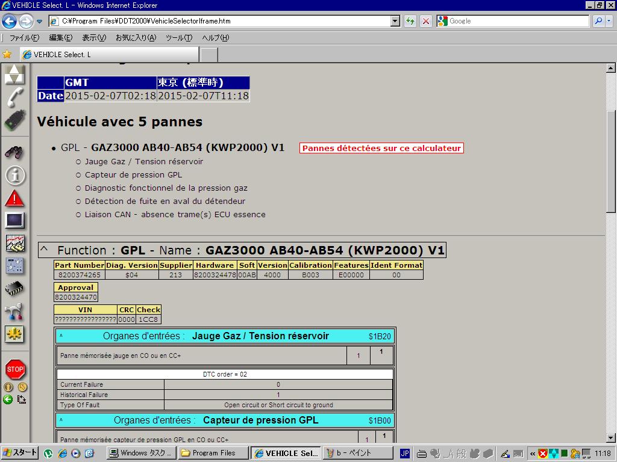Screen dimensions: 617x462
Task: Collapse the Jauge Gaz / Tension réservoir section
Action: click(61, 336)
